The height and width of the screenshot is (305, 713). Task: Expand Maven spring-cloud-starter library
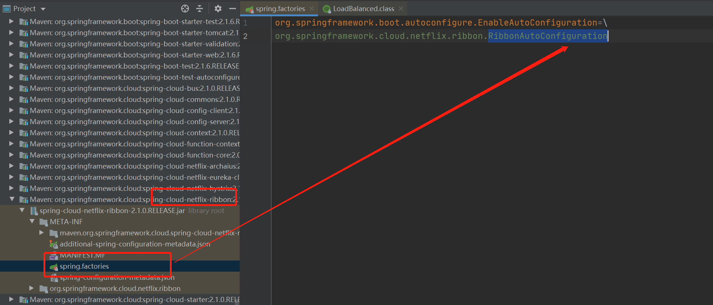[x=12, y=299]
